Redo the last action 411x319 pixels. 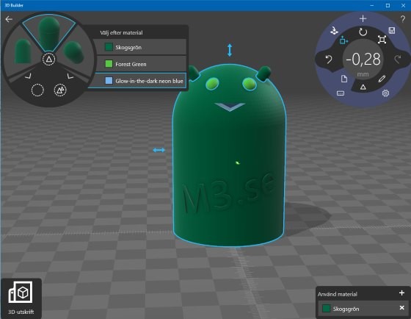(398, 60)
